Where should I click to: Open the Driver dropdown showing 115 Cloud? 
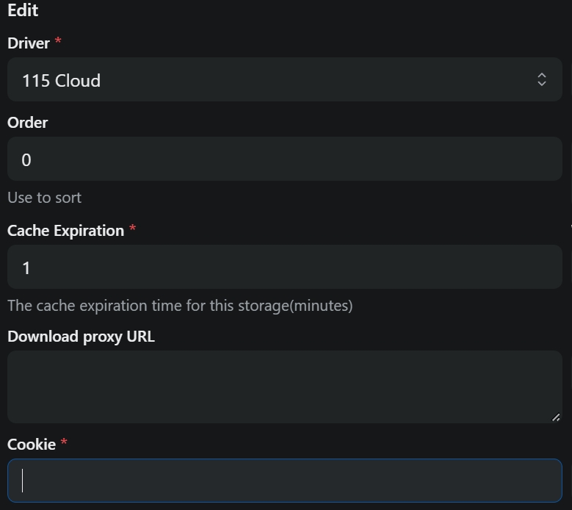pyautogui.click(x=285, y=79)
